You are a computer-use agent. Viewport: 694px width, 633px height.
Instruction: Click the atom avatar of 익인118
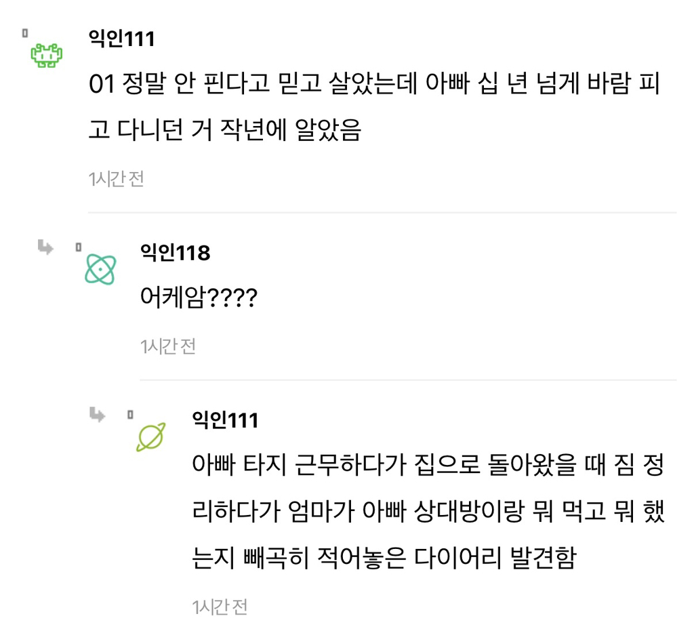[100, 270]
